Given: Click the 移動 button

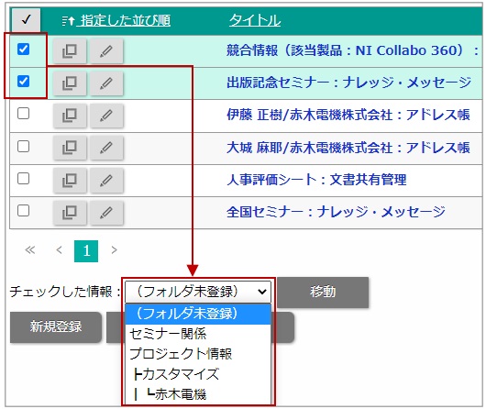Looking at the screenshot, I should click(x=323, y=292).
